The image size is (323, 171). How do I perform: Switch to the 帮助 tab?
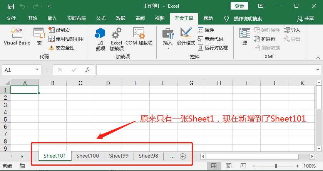[x=208, y=18]
